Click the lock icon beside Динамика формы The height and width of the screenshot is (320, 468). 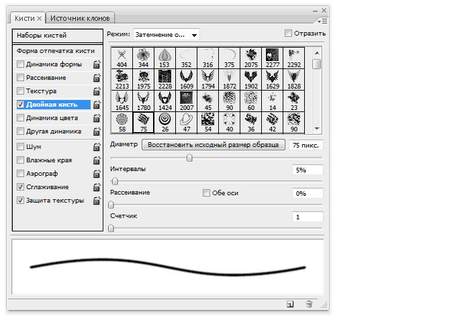(x=96, y=64)
